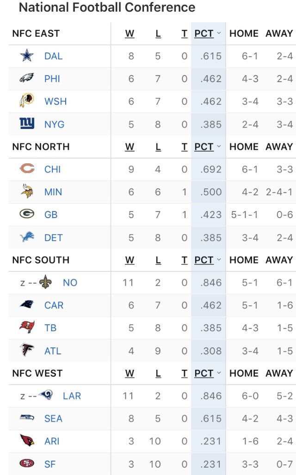Sort NFC North by T column
The image size is (296, 475).
[x=184, y=147]
